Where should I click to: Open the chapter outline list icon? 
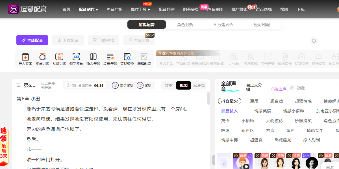click(x=18, y=85)
